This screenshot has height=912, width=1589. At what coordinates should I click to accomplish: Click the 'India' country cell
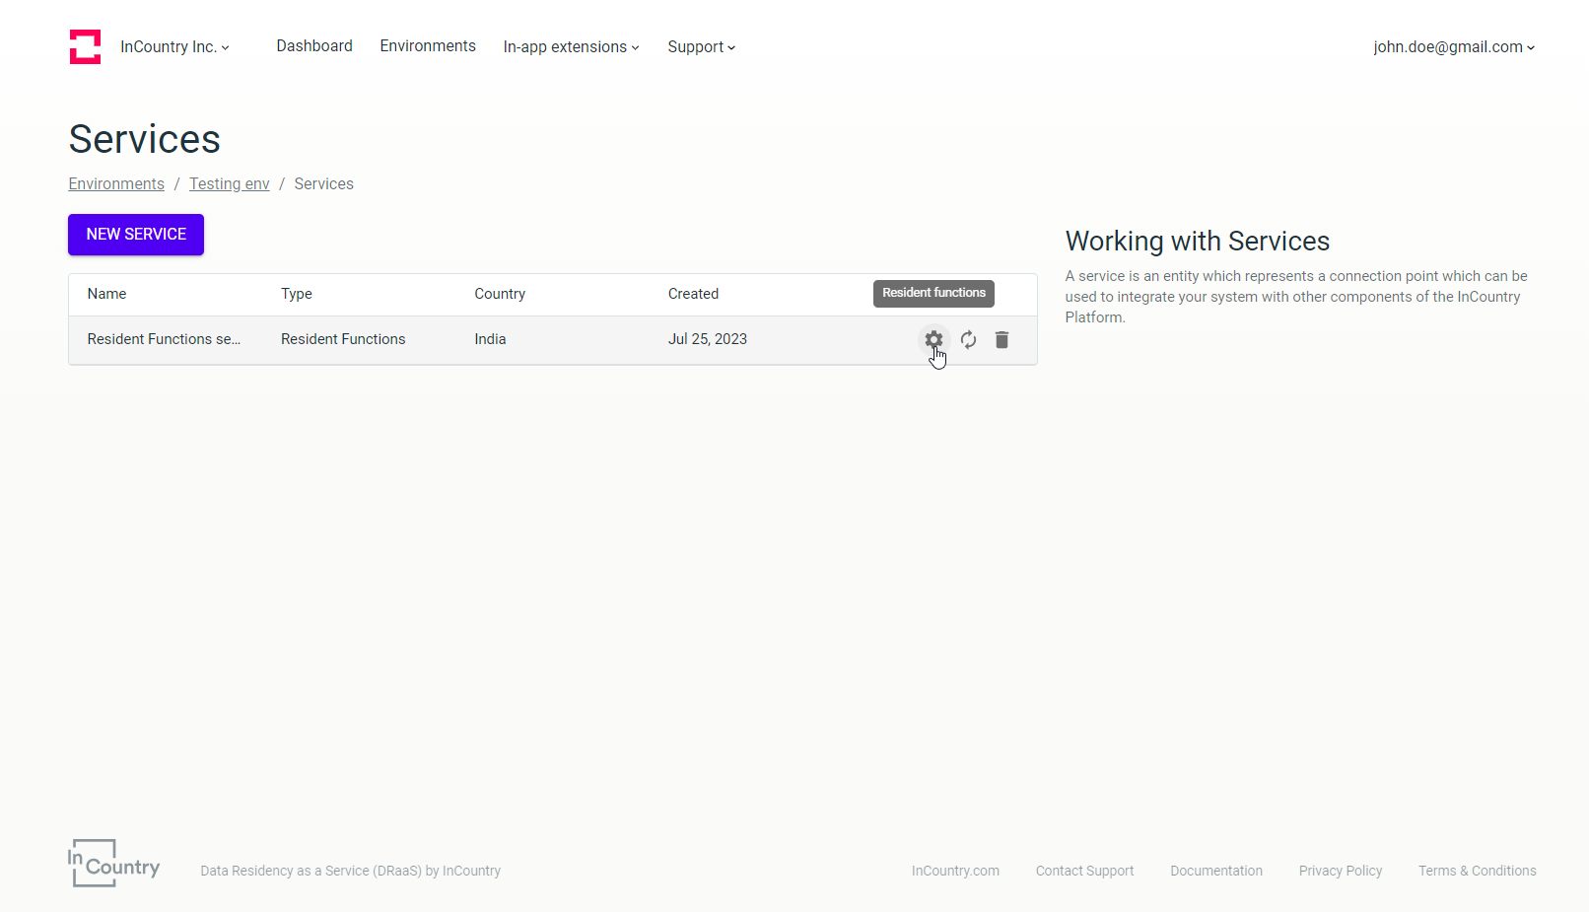pyautogui.click(x=490, y=339)
